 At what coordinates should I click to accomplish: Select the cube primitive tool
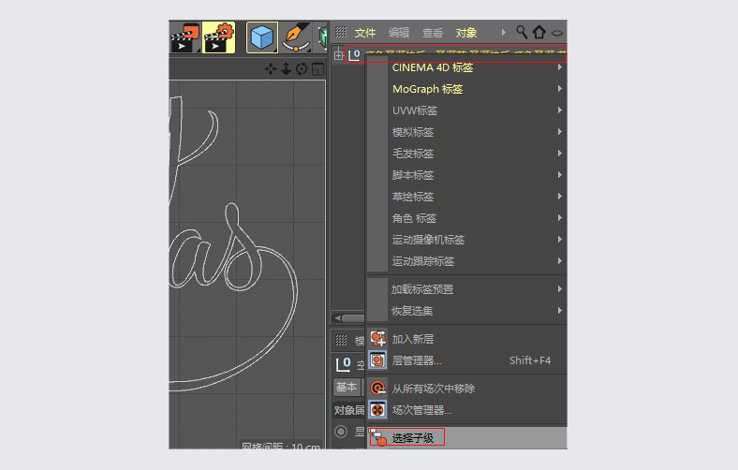(261, 37)
